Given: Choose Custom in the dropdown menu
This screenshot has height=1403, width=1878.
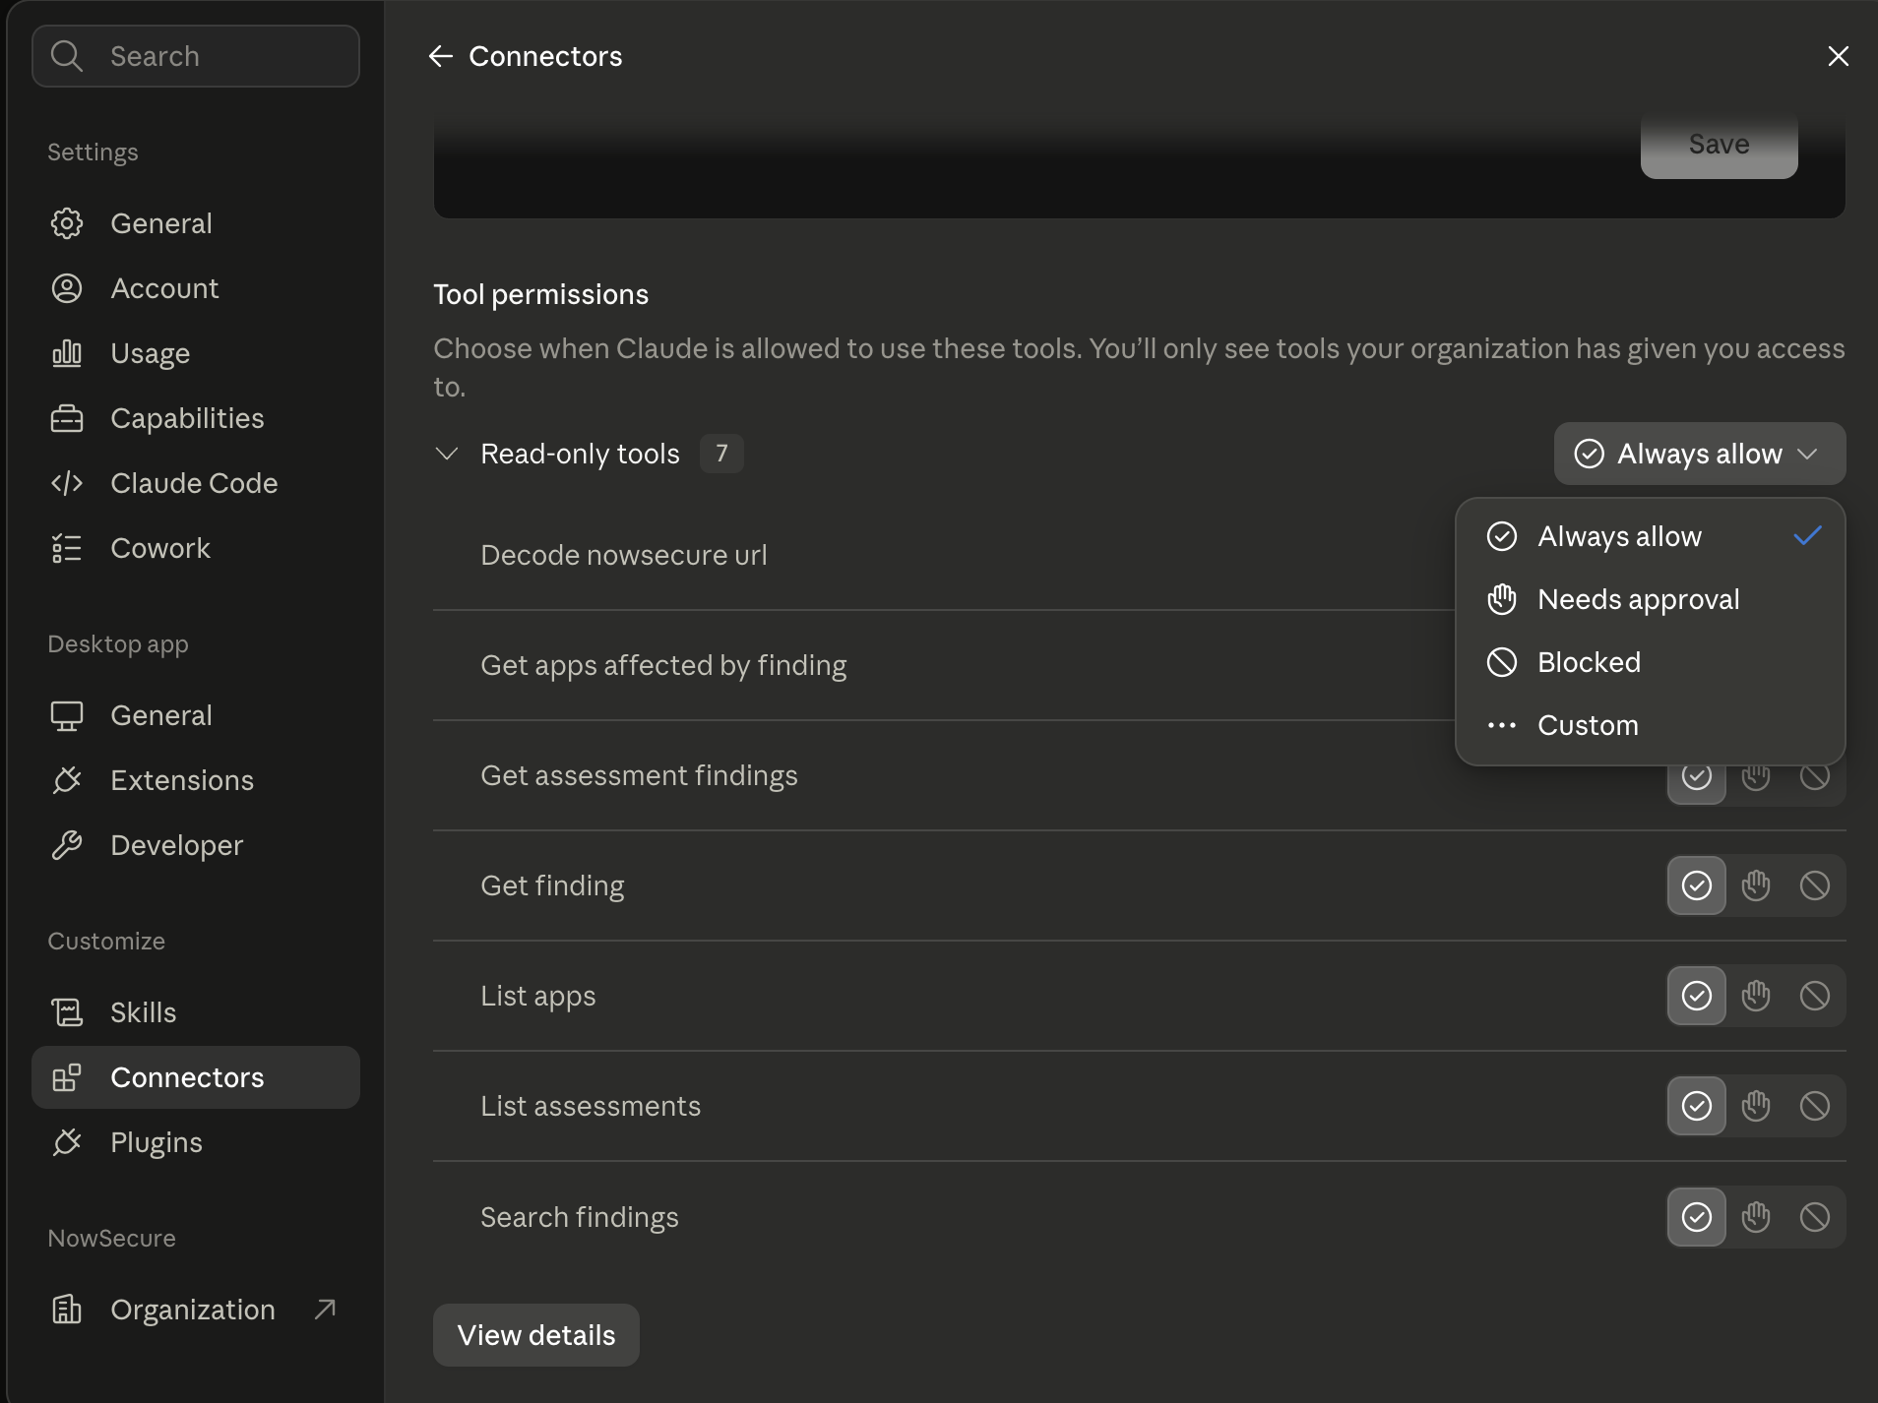Looking at the screenshot, I should (x=1650, y=725).
